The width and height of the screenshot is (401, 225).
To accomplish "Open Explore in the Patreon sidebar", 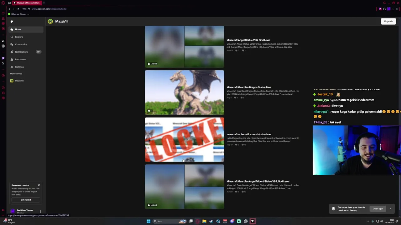I will (x=26, y=37).
